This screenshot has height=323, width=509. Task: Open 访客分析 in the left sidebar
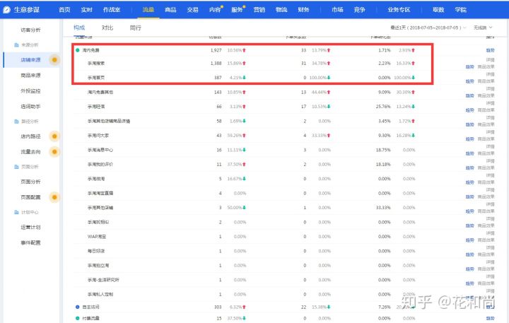30,30
